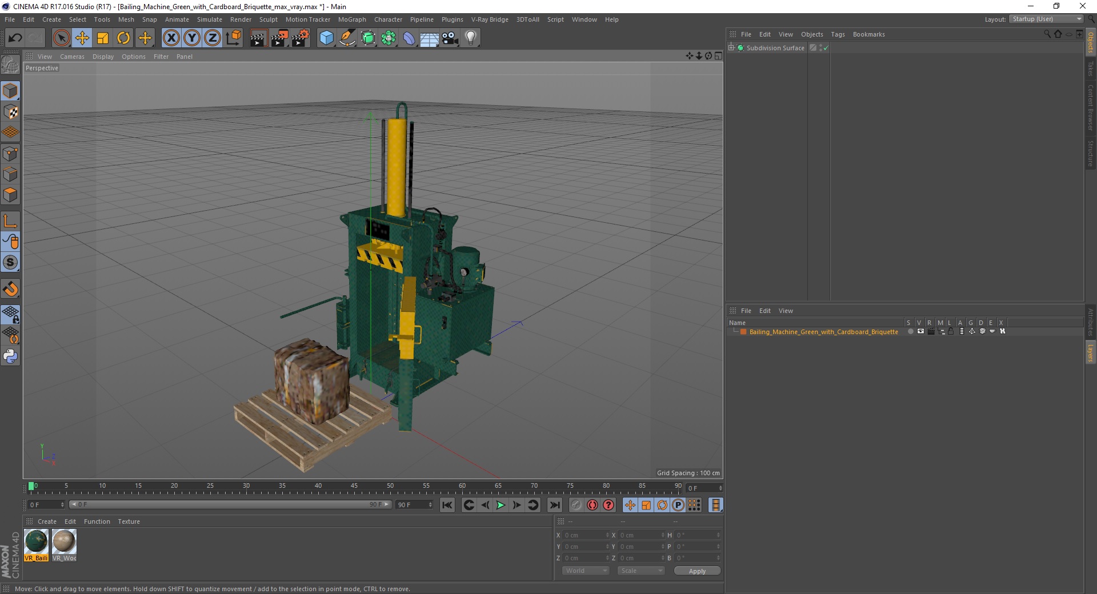Click the Apply button
Screen dimensions: 1097x594
click(x=697, y=571)
